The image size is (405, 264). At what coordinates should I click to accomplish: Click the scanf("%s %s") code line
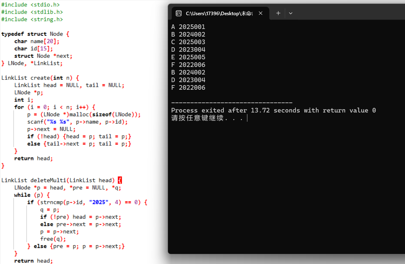pyautogui.click(x=77, y=122)
